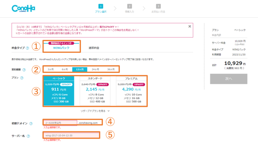Click the 30%OFF badge on ベーシック
The image size is (258, 146).
(x=66, y=85)
